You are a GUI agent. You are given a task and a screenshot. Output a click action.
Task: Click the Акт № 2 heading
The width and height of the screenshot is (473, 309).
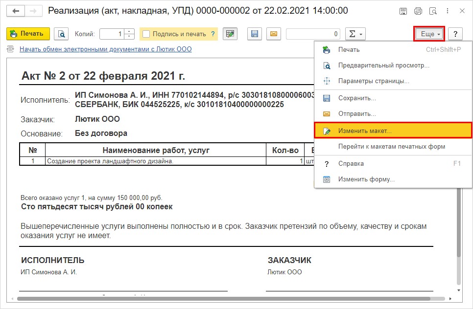point(103,76)
